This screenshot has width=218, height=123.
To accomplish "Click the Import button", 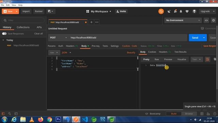I will [x=26, y=11].
